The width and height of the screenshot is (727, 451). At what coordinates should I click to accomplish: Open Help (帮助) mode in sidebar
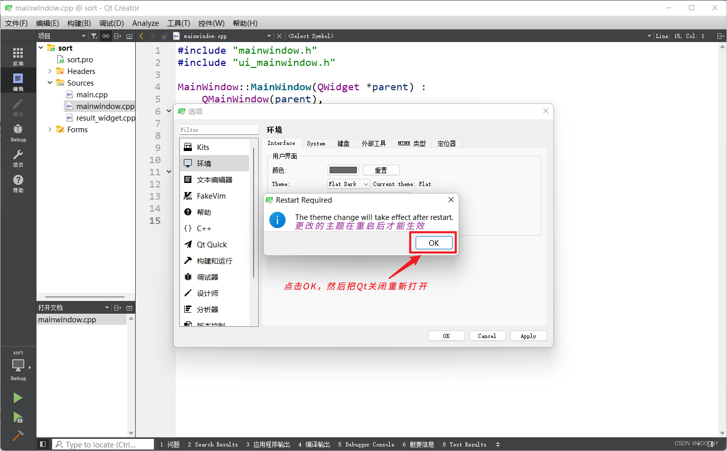pos(18,182)
